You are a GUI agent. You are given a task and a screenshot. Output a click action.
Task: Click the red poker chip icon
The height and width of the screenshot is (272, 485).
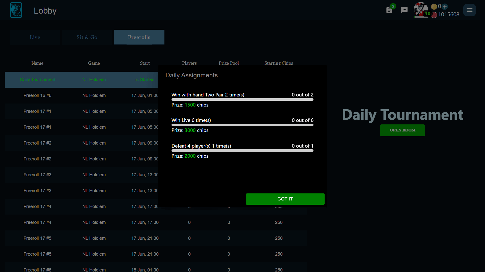(x=434, y=15)
